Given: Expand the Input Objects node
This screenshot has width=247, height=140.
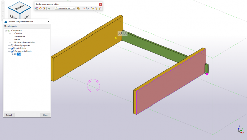Looking at the screenshot, I should coord(9,48).
